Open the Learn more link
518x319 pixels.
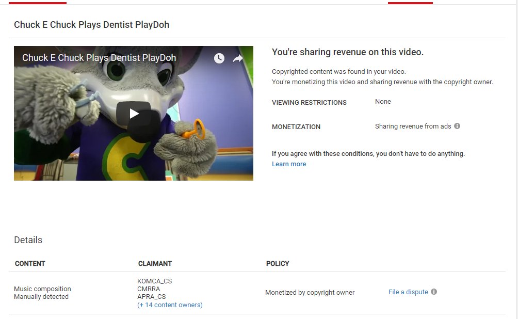pyautogui.click(x=289, y=164)
